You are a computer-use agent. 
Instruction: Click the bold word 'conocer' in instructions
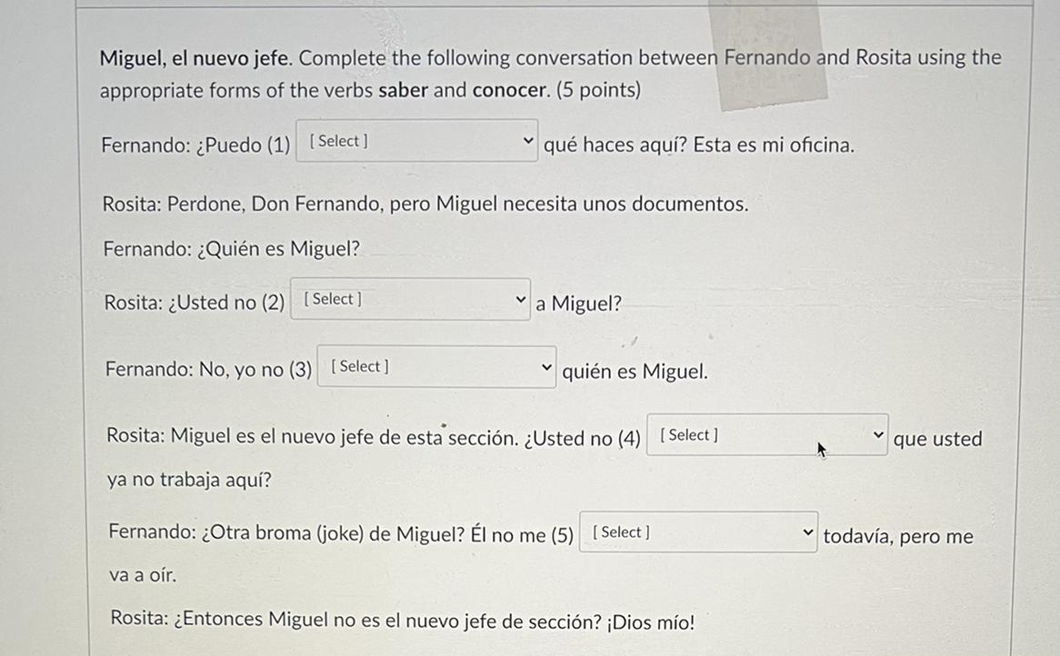click(x=508, y=91)
